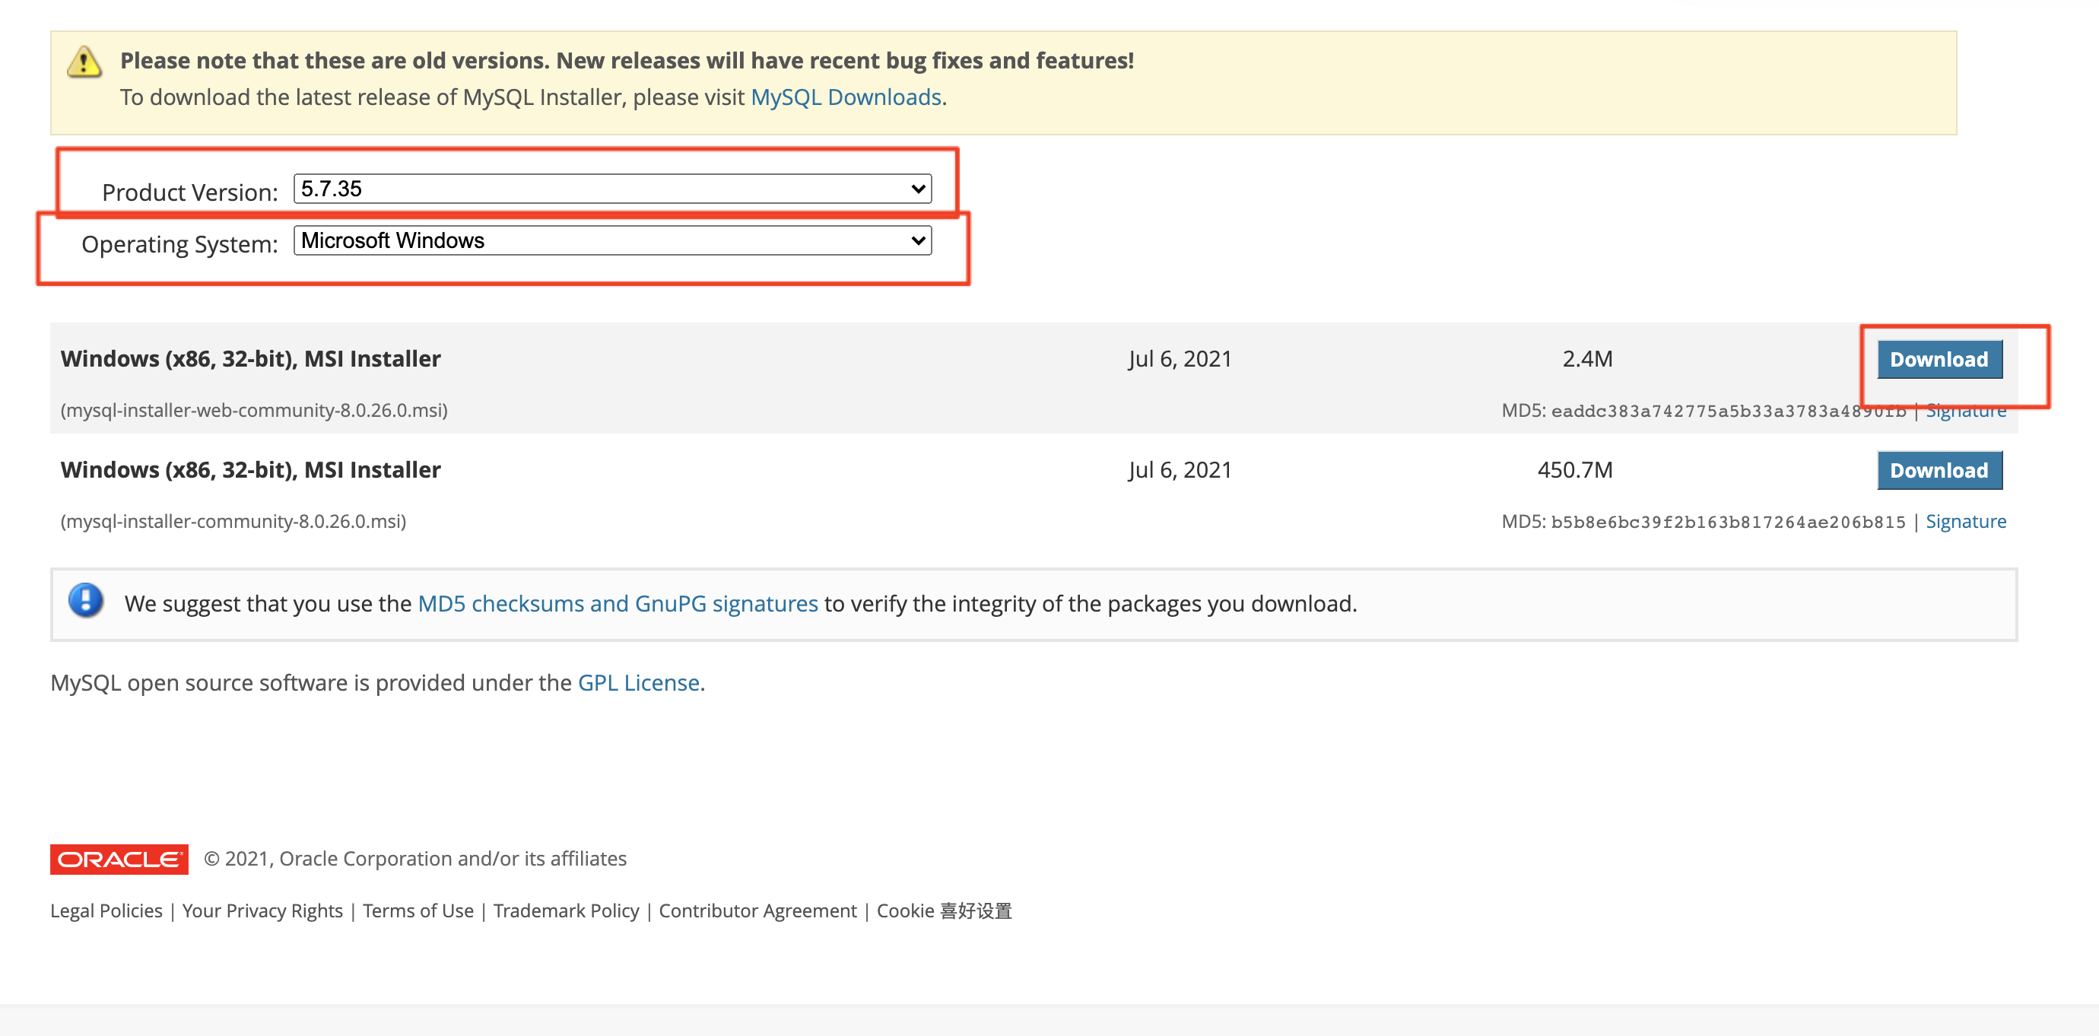Open Legal Policies footer link
Image resolution: width=2099 pixels, height=1036 pixels.
(x=106, y=910)
